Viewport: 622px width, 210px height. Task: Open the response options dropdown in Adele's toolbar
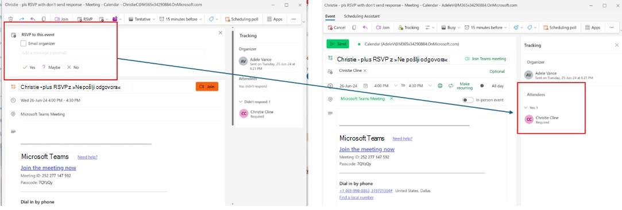[x=430, y=28]
